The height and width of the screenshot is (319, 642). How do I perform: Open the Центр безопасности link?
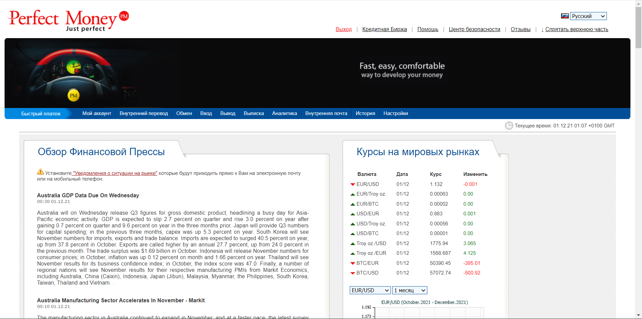(x=474, y=29)
